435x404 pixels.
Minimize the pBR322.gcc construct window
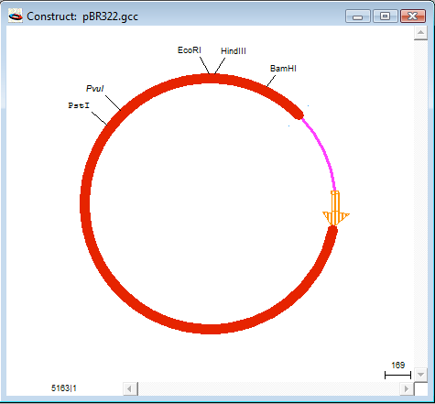[357, 16]
